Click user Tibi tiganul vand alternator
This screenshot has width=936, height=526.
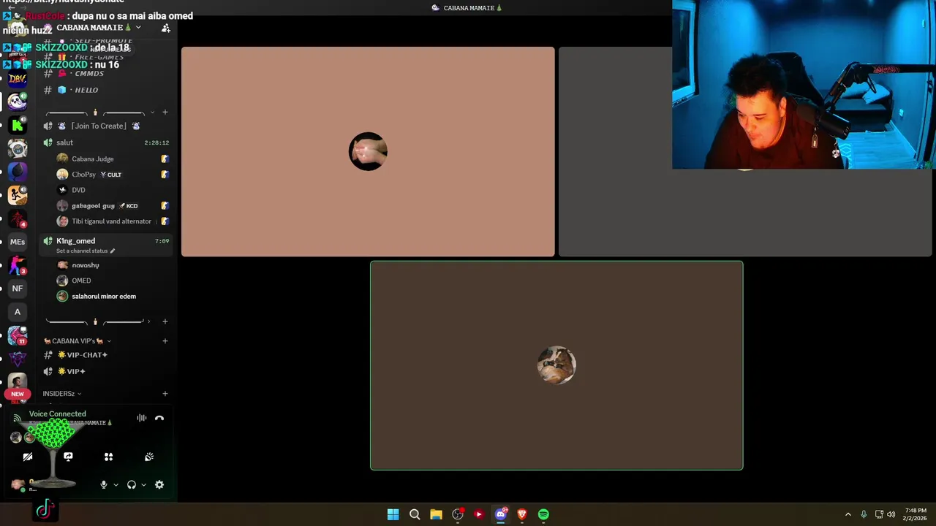113,221
